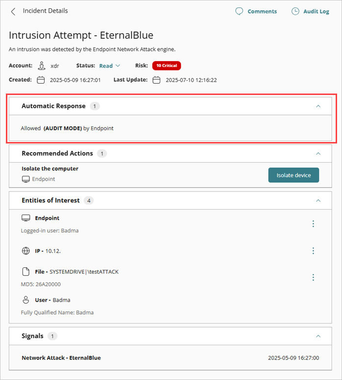Open the Comments link

[262, 11]
